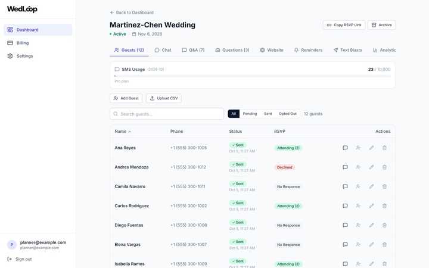Sign out of the account
The image size is (429, 268).
pos(20,259)
